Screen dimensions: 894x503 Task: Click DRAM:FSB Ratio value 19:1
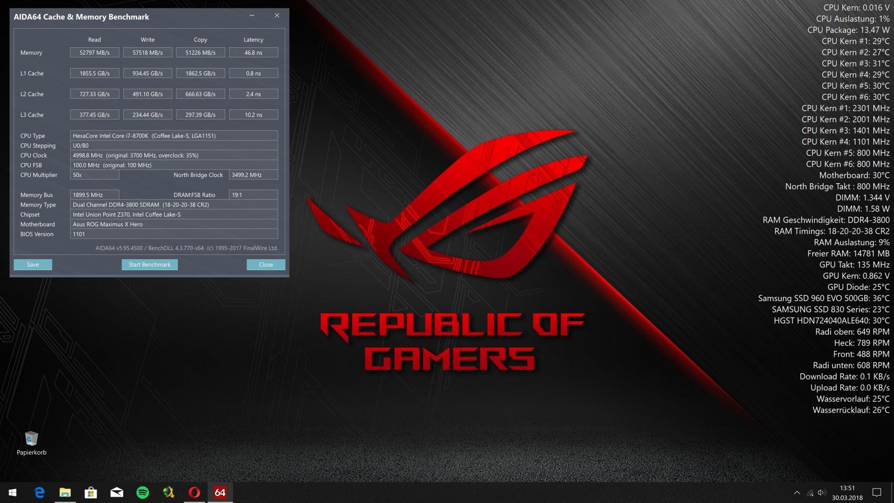[253, 195]
